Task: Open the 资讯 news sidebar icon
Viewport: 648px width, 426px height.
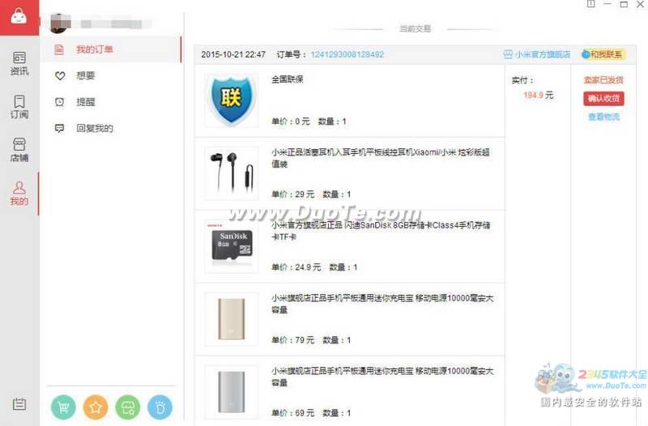Action: (x=19, y=63)
